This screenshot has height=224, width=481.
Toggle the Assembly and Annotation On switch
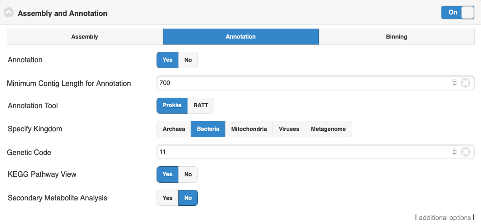(458, 13)
